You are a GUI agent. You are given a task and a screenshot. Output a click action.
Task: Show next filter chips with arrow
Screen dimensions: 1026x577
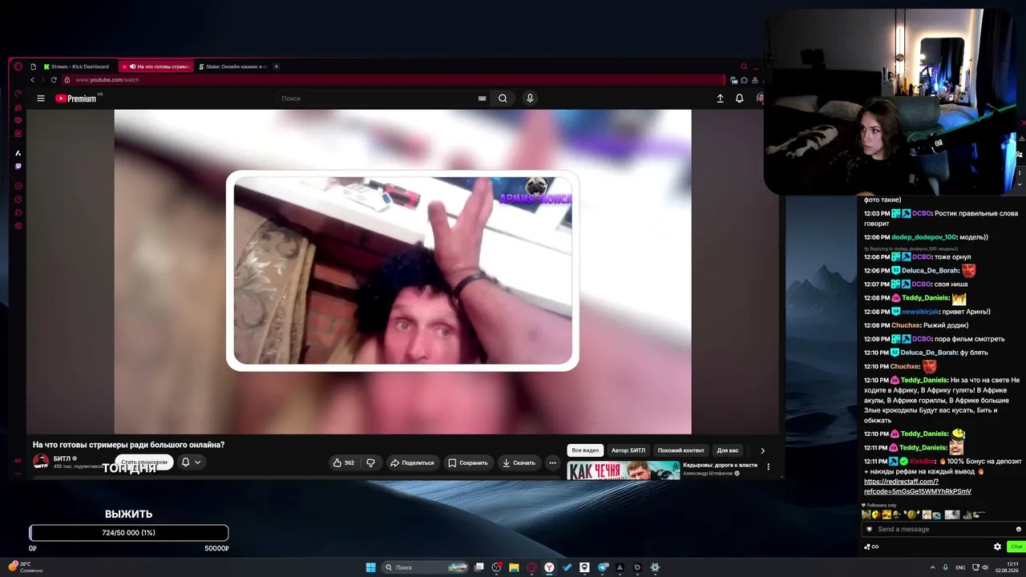762,450
